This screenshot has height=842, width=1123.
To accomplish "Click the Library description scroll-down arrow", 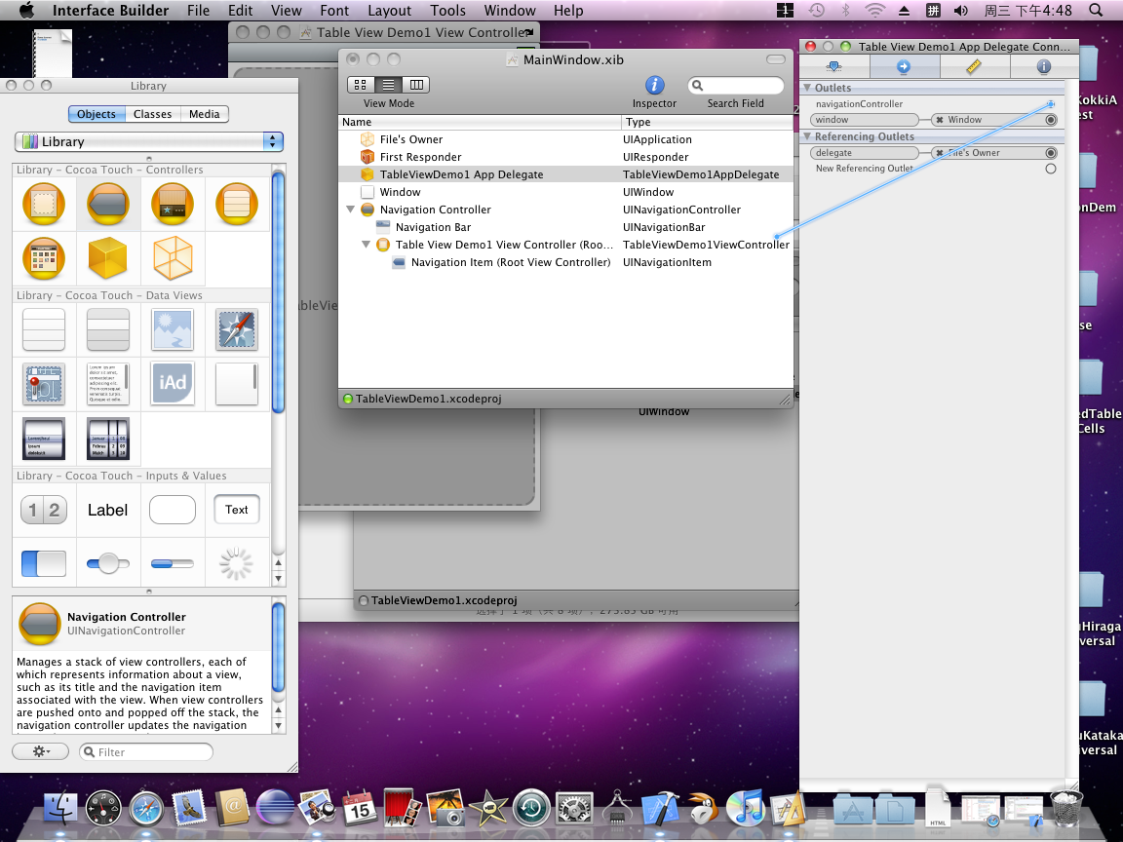I will [x=279, y=725].
